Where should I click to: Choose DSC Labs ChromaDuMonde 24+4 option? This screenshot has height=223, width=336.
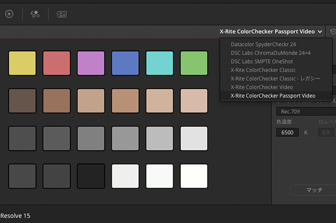(270, 53)
